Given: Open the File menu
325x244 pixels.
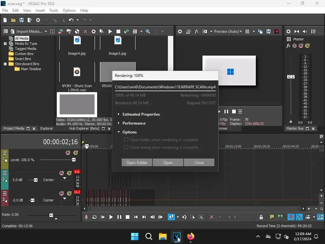Looking at the screenshot, I should coord(5,10).
